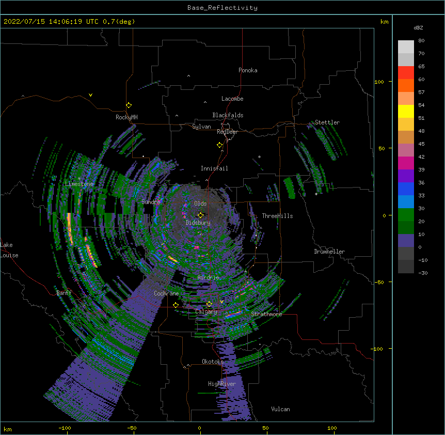Click the yellow diamond marker south of RedDeer
The width and height of the screenshot is (445, 435).
pyautogui.click(x=219, y=145)
